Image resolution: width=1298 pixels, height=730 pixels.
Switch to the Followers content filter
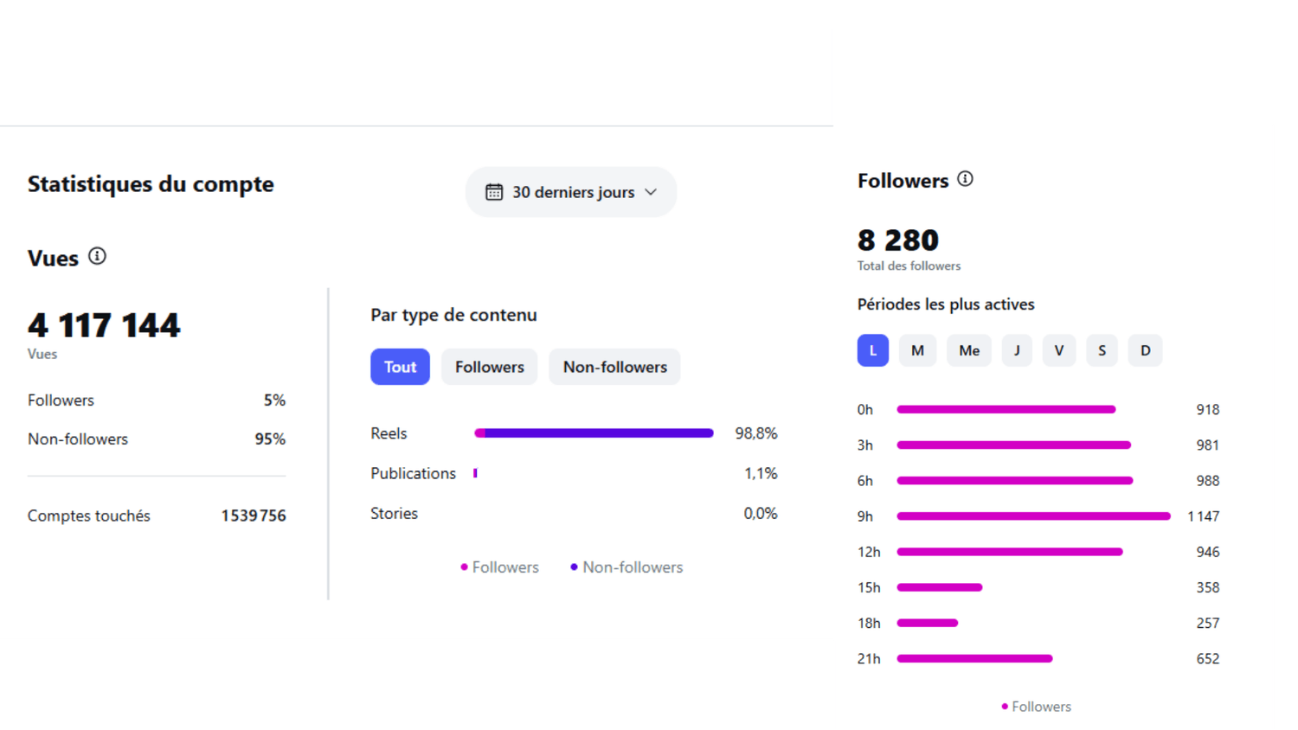(x=490, y=367)
